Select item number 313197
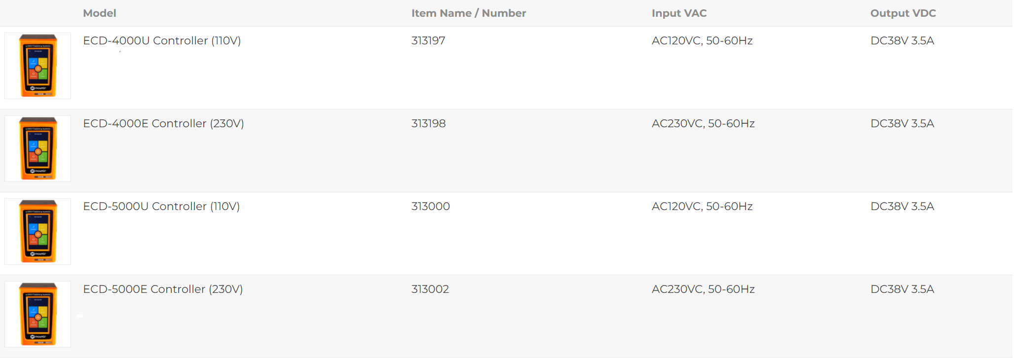Viewport: 1014px width, 358px height. (428, 40)
